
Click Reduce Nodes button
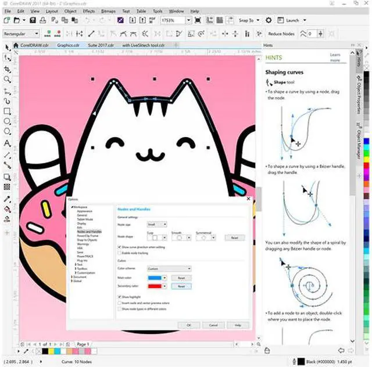click(x=280, y=34)
